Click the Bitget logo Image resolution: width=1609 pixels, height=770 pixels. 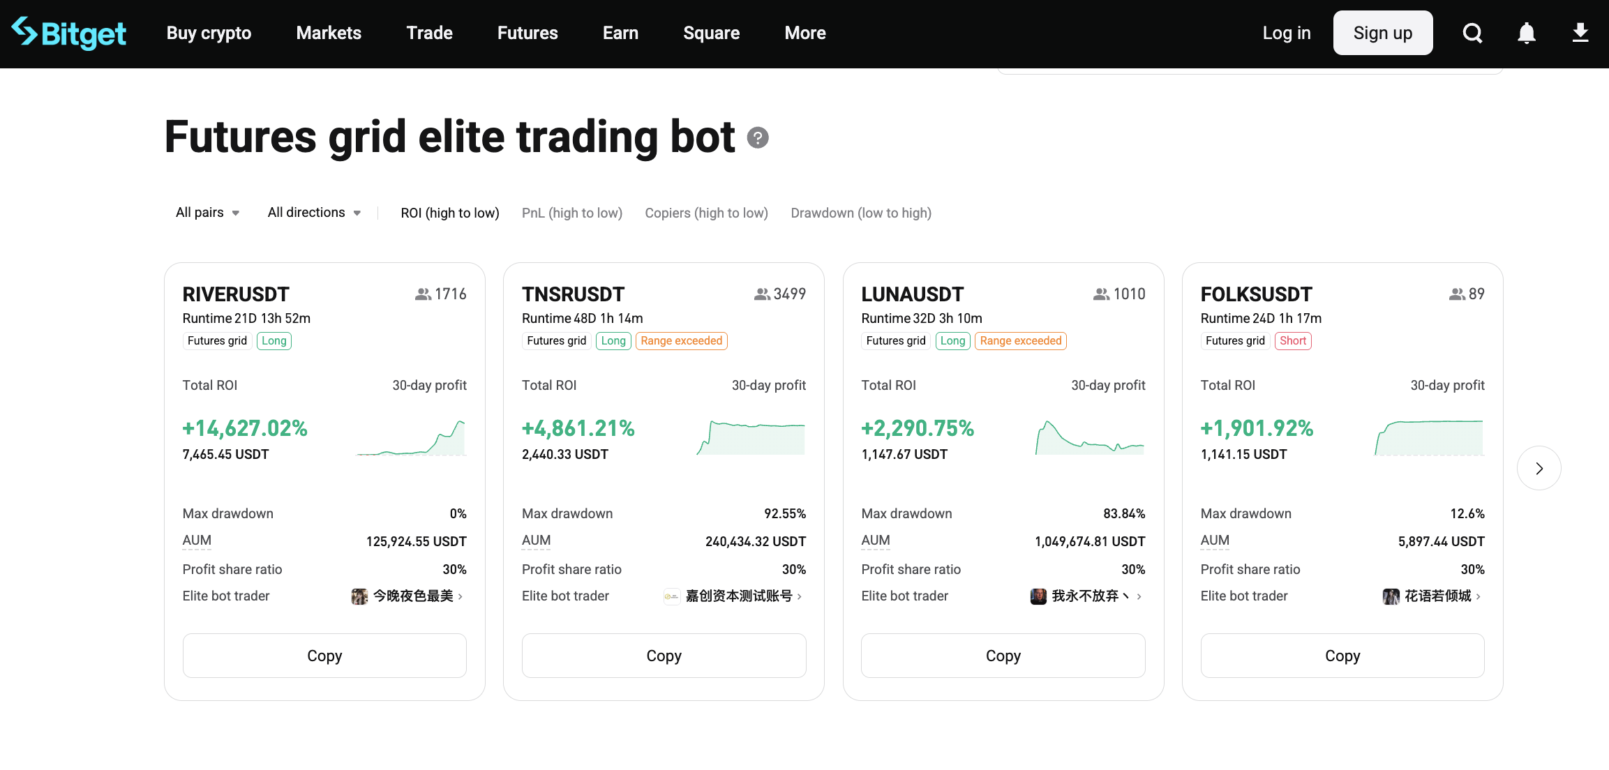pos(69,32)
